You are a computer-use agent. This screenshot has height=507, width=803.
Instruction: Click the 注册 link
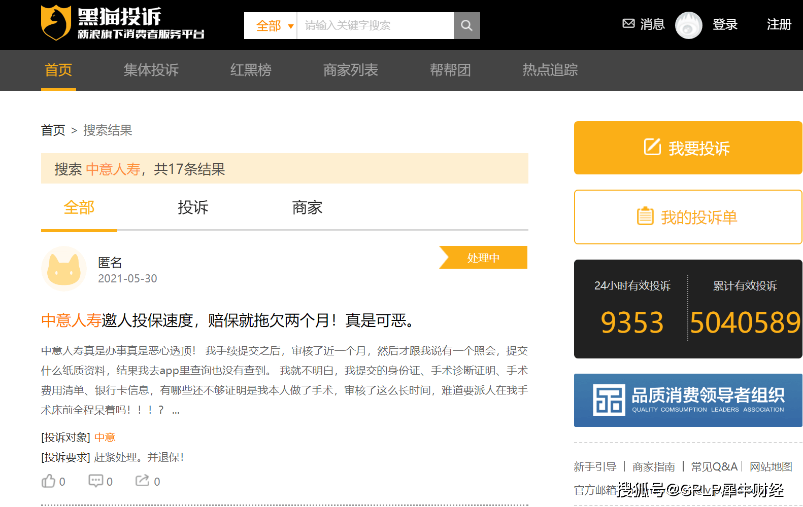(x=779, y=24)
